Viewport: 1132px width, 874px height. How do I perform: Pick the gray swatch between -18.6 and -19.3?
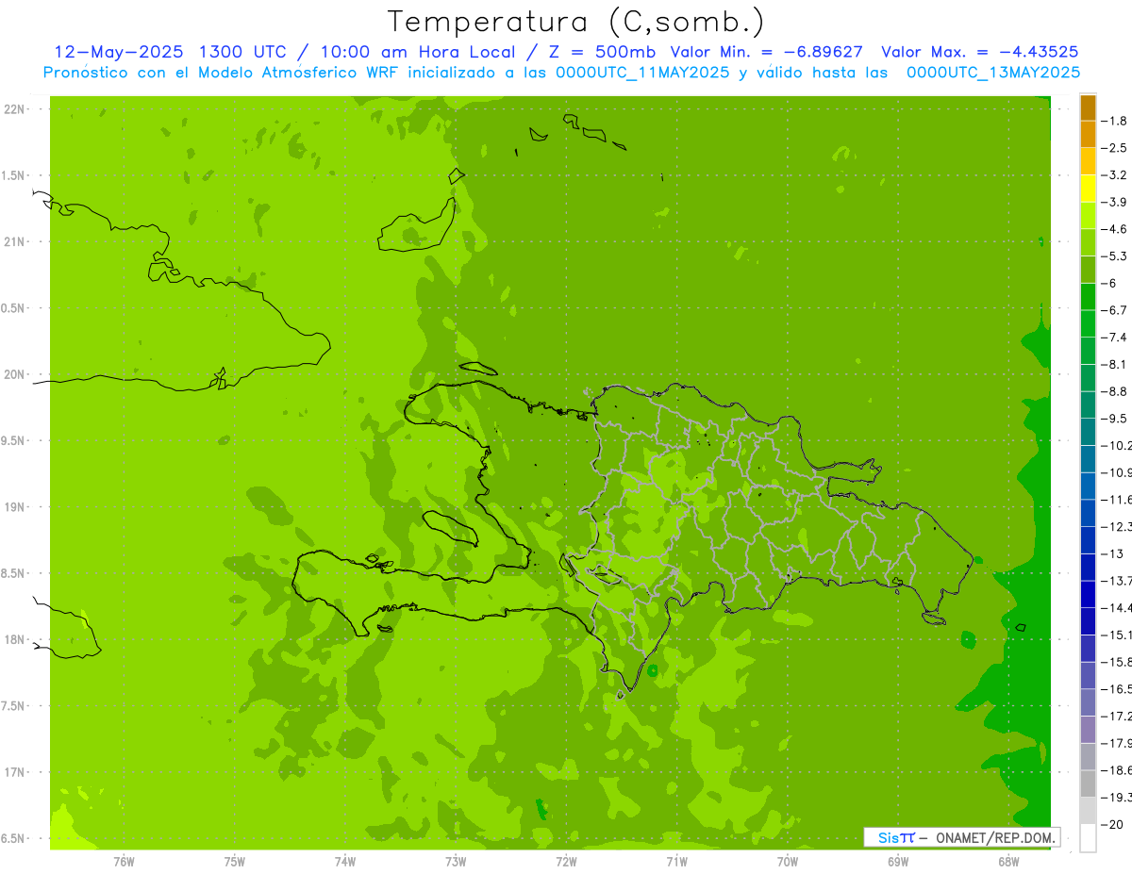coord(1088,783)
